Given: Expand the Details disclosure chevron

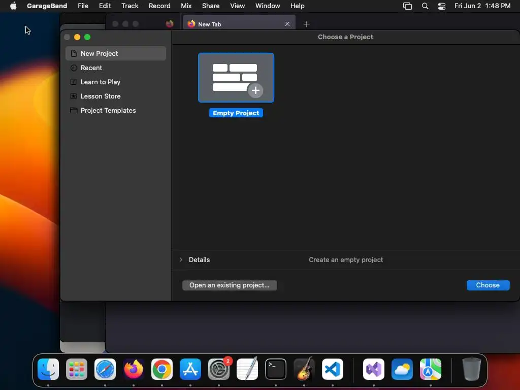Looking at the screenshot, I should tap(181, 259).
